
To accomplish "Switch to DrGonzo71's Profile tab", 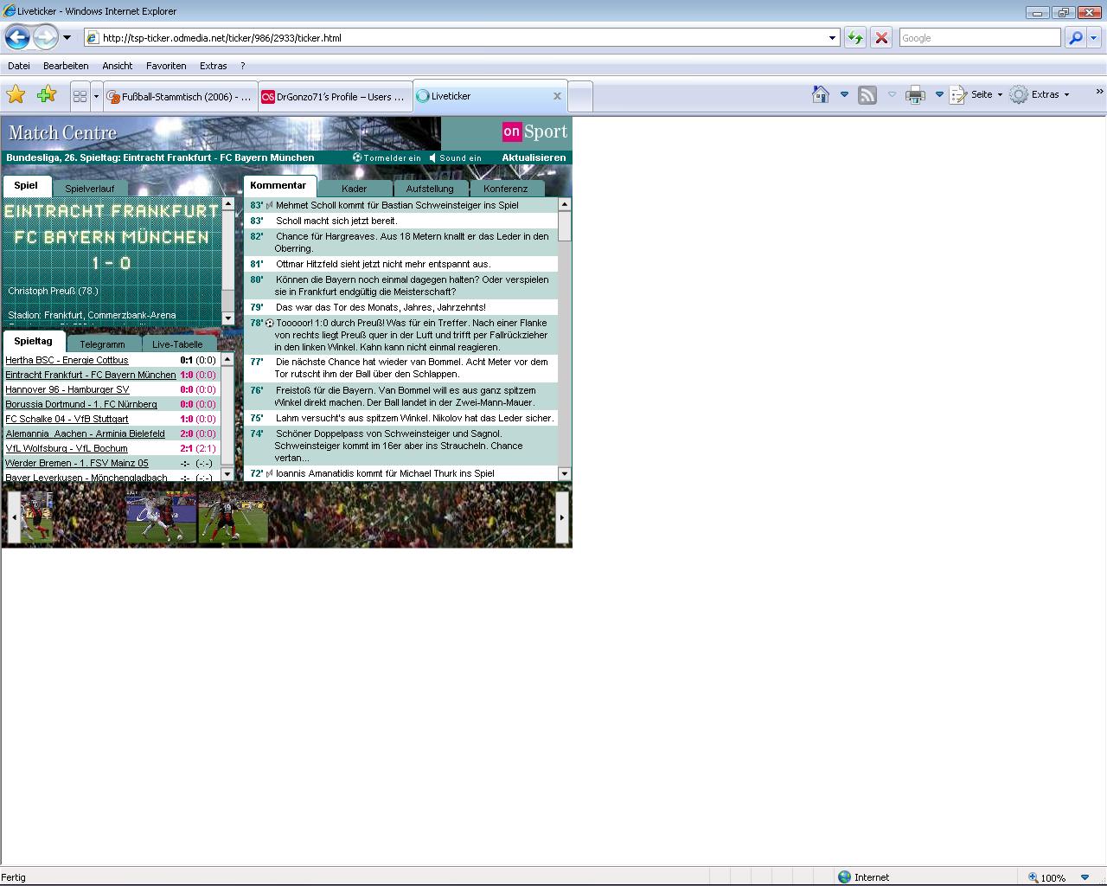I will tap(335, 96).
